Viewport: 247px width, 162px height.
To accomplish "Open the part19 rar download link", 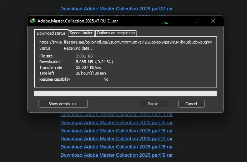I will click(117, 155).
